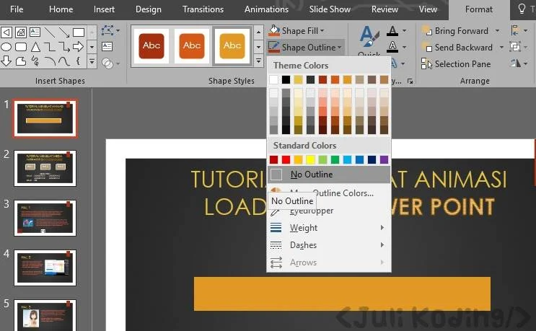The height and width of the screenshot is (331, 536).
Task: Expand the Shape Styles gallery
Action: click(259, 61)
